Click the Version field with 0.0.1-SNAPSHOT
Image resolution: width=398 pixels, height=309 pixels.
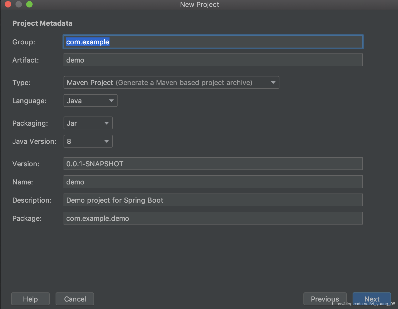pos(213,164)
